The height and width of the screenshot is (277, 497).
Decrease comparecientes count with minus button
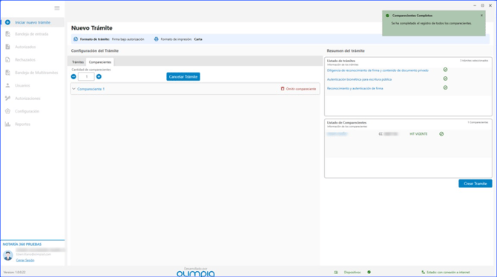73,76
